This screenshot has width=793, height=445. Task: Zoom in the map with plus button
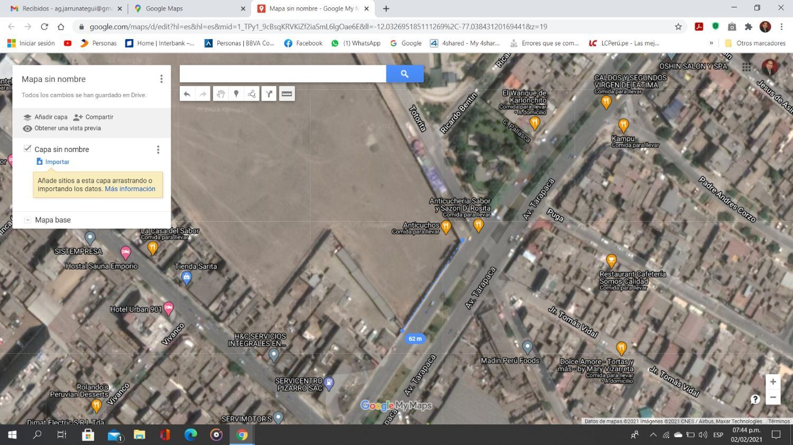pyautogui.click(x=773, y=382)
